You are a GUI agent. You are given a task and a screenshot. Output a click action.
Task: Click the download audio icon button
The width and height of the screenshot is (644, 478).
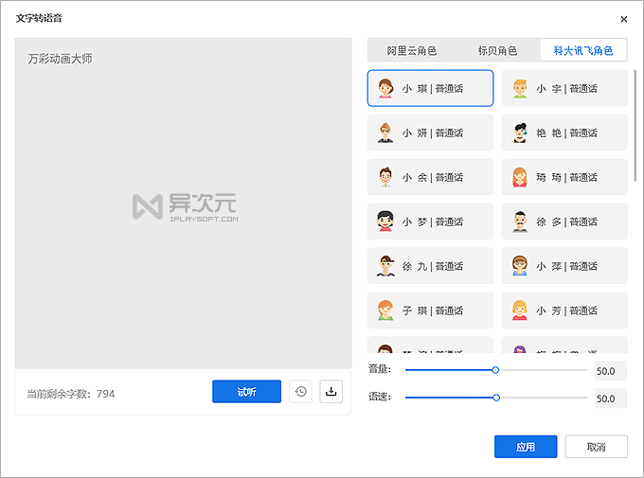(x=331, y=391)
